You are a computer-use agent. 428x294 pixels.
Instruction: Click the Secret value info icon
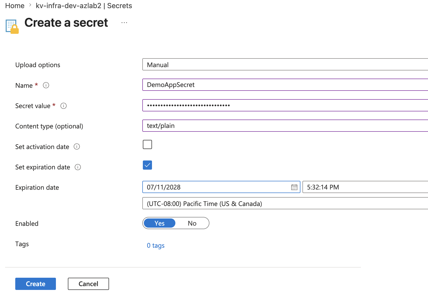pos(64,106)
